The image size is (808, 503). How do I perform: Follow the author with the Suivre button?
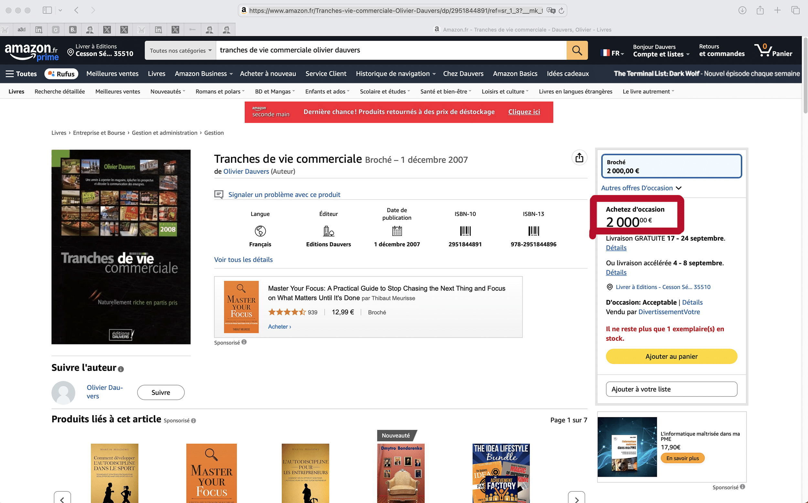coord(161,393)
